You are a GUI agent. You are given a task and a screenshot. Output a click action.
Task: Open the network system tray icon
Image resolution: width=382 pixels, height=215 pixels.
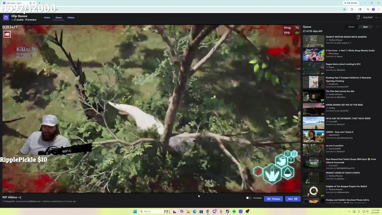tap(363, 211)
